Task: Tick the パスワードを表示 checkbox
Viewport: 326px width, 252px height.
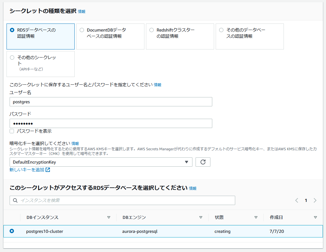Action: coord(12,131)
